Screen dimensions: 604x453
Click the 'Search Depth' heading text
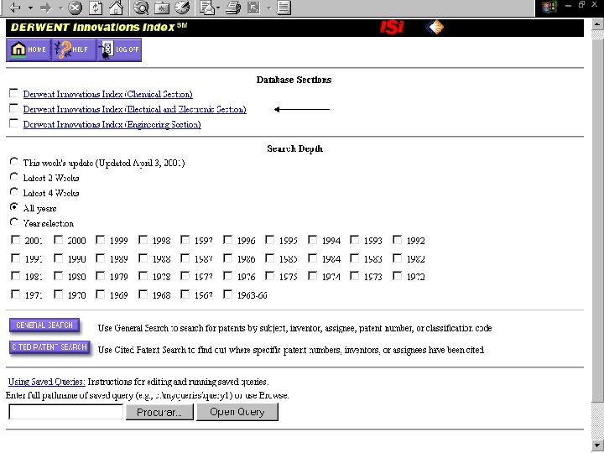pyautogui.click(x=294, y=148)
